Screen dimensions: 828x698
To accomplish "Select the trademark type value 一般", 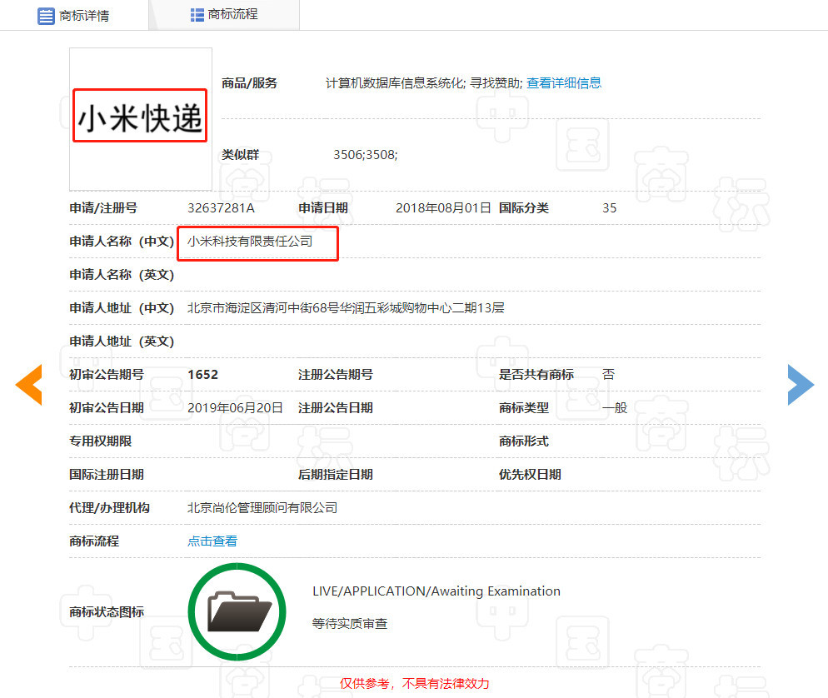I will (615, 407).
